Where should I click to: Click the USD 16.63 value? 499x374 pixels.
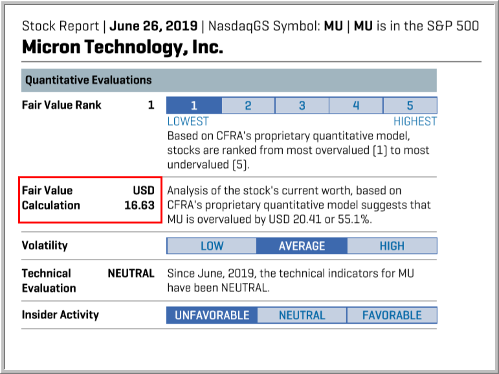point(139,198)
